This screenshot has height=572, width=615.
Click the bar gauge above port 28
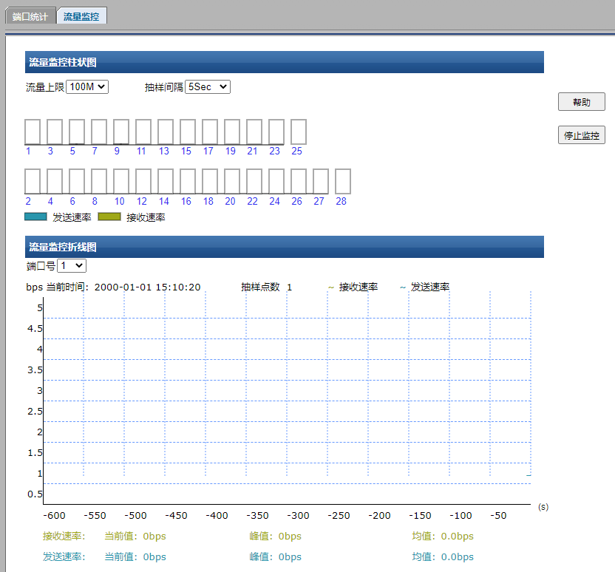pos(343,182)
